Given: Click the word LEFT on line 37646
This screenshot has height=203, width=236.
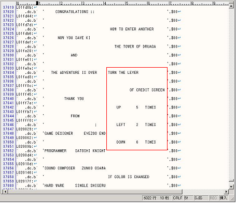Looking at the screenshot, I should (x=121, y=124).
